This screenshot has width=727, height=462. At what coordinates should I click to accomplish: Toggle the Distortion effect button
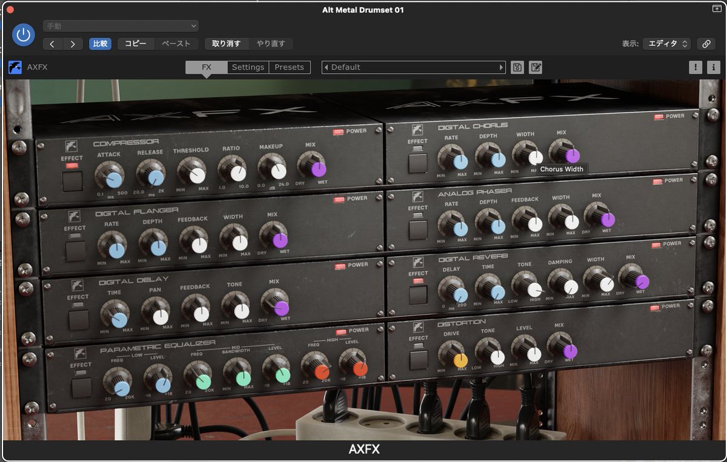click(418, 360)
